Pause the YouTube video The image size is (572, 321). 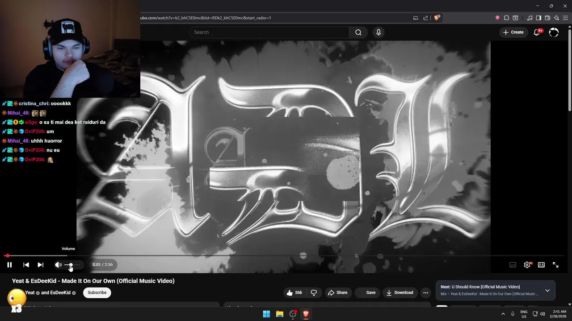pyautogui.click(x=9, y=265)
